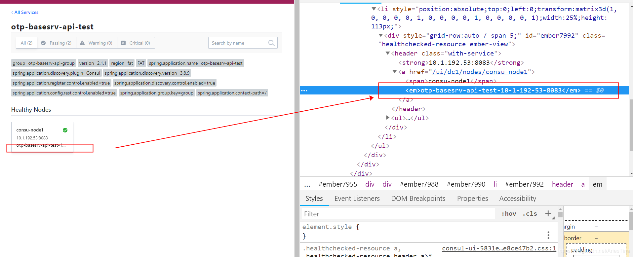
Task: Click header in the breadcrumb
Action: [563, 184]
